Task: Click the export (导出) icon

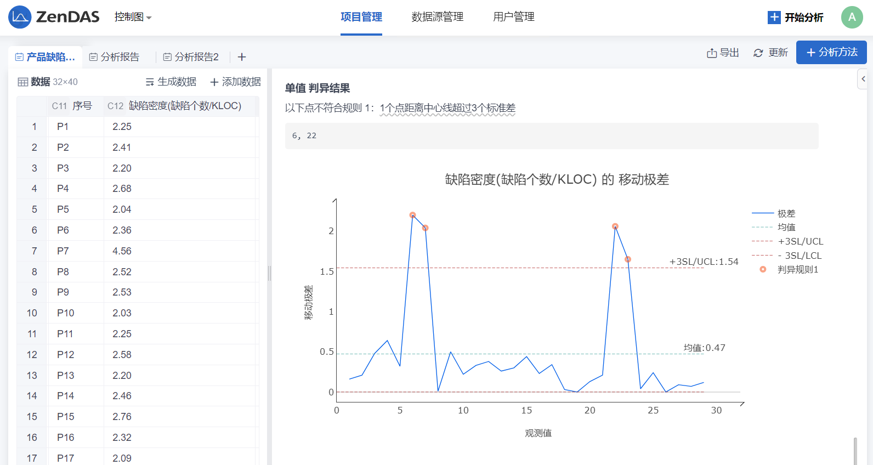Action: pyautogui.click(x=712, y=53)
